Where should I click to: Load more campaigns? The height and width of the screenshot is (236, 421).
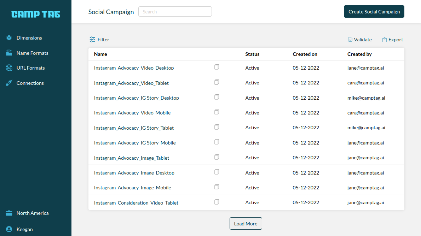coord(246,223)
